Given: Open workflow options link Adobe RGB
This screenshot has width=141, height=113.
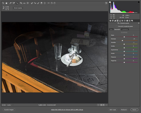Looking at the screenshot, I should click(x=67, y=110).
